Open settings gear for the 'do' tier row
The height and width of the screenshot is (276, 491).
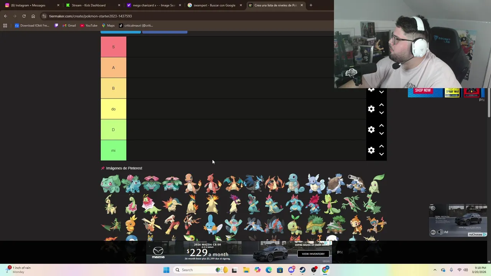coord(371,109)
